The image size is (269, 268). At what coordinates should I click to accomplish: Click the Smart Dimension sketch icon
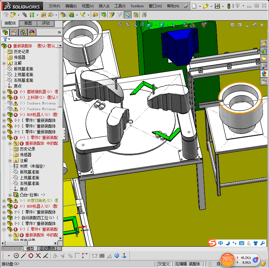(x=95, y=256)
